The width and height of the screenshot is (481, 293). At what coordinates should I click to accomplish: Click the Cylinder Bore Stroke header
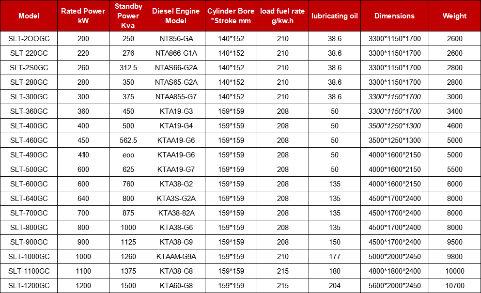(x=231, y=16)
